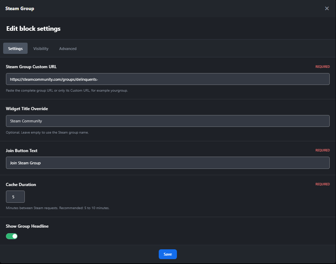The image size is (336, 264).
Task: Click the 'Minutes between Steam requests' hint
Action: coord(57,208)
